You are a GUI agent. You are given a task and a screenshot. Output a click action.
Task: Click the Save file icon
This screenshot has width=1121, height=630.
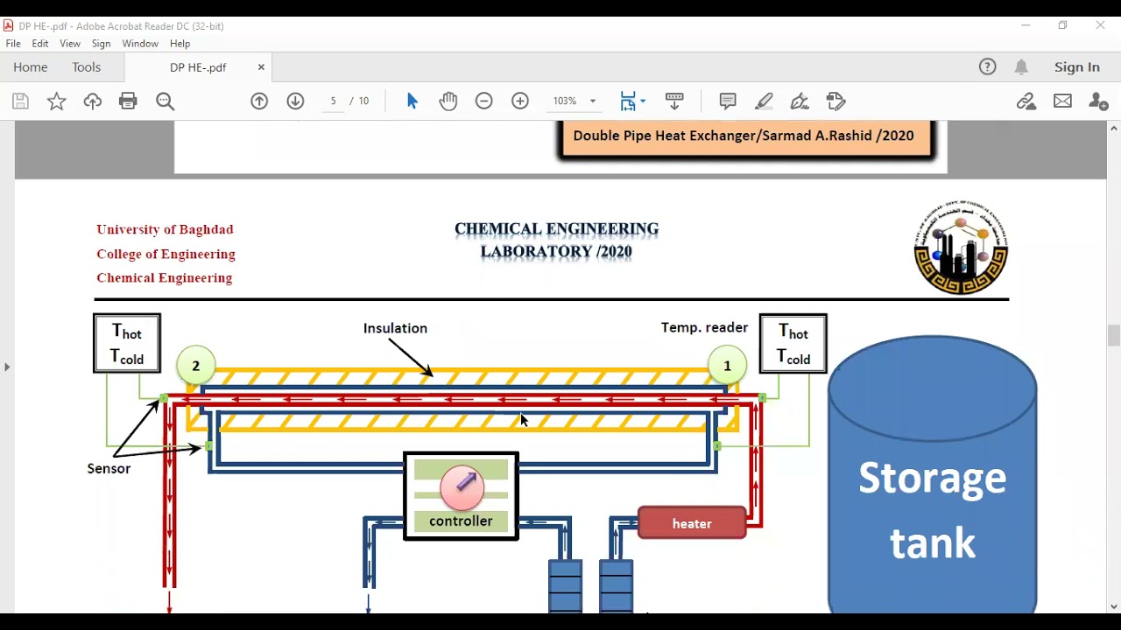pyautogui.click(x=20, y=101)
